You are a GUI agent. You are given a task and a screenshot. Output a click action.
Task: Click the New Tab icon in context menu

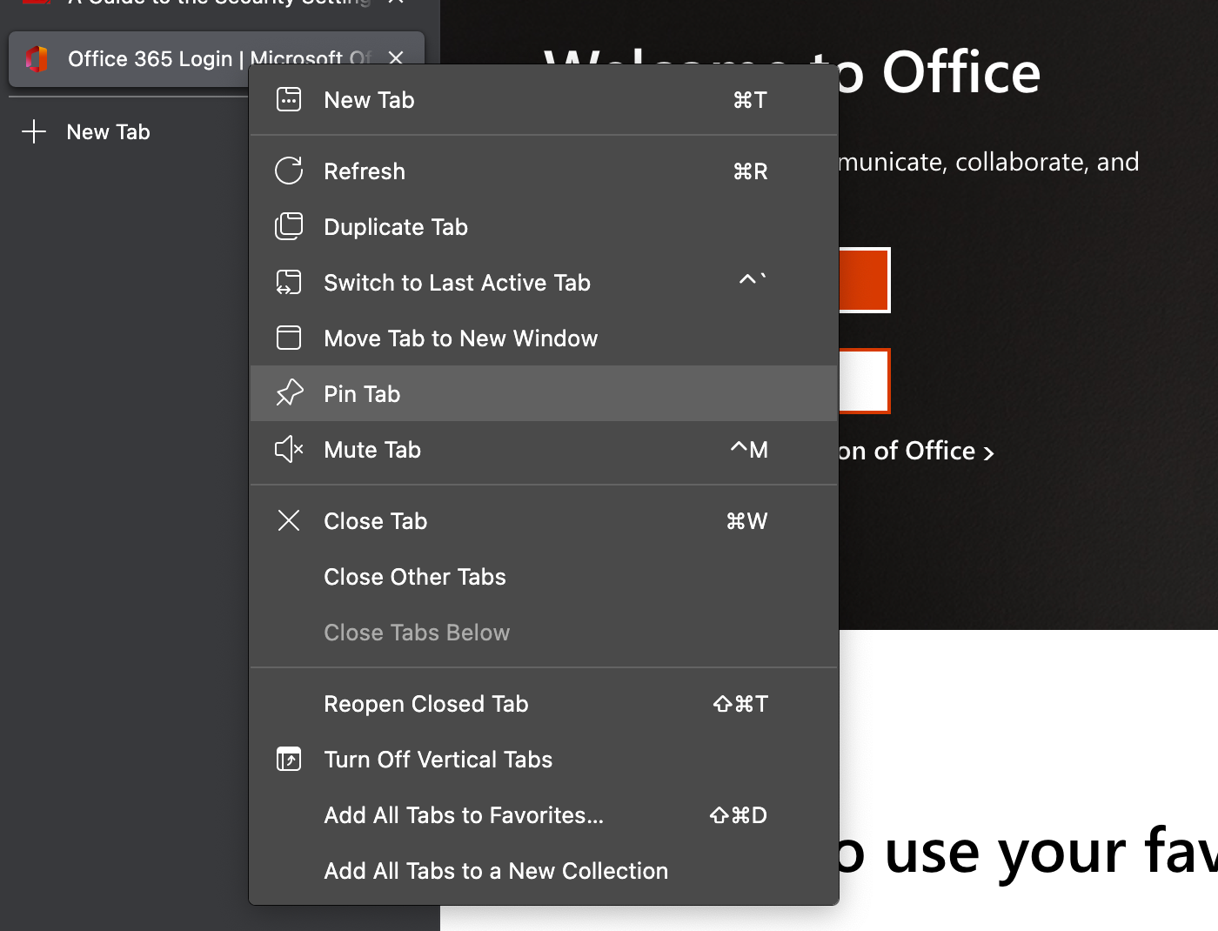(x=289, y=100)
